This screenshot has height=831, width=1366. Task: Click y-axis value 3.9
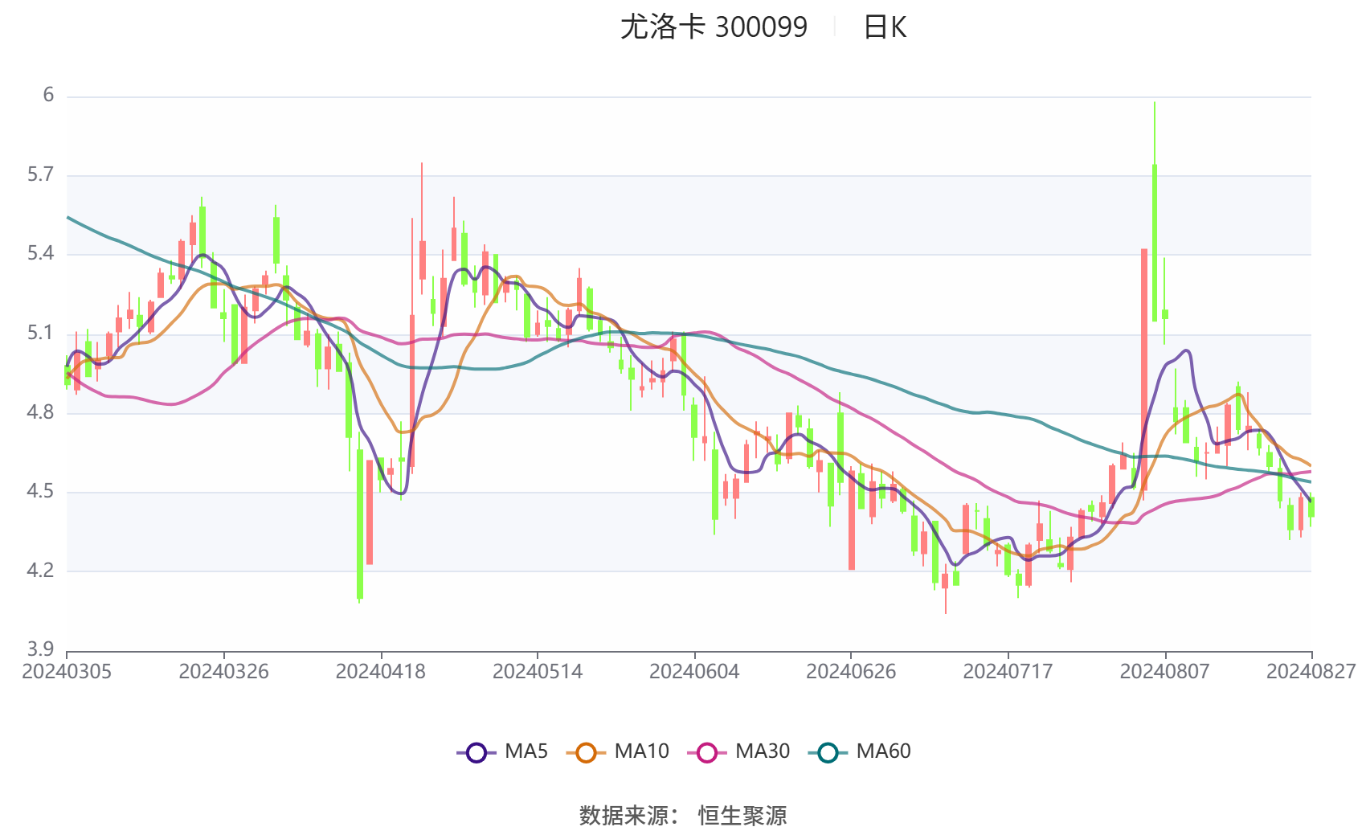coord(41,649)
